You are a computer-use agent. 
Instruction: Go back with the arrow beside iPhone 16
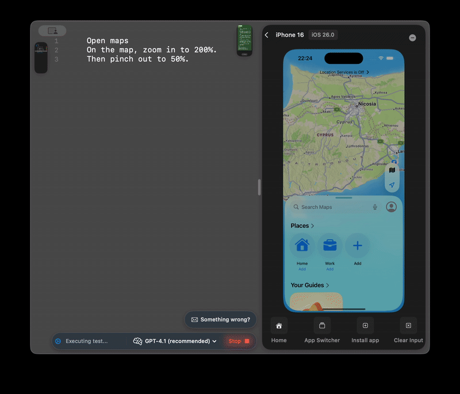(x=266, y=35)
